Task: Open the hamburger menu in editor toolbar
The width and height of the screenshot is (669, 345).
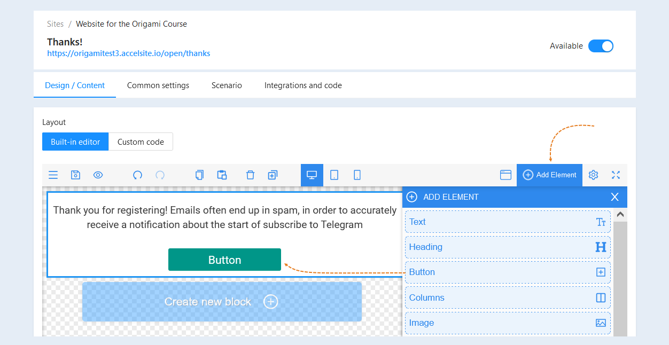Action: (53, 175)
